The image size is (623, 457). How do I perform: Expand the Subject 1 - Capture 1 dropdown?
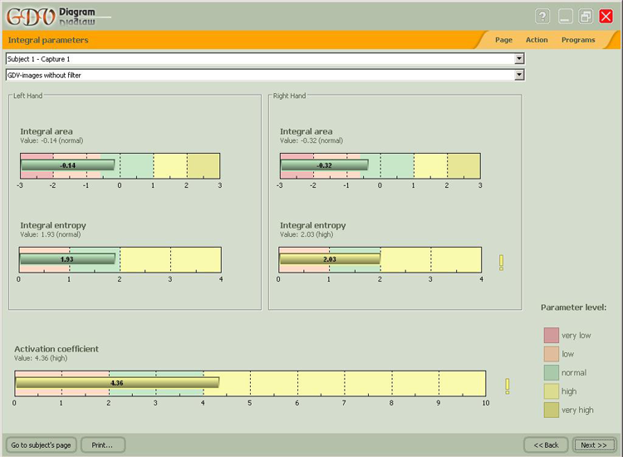(519, 59)
